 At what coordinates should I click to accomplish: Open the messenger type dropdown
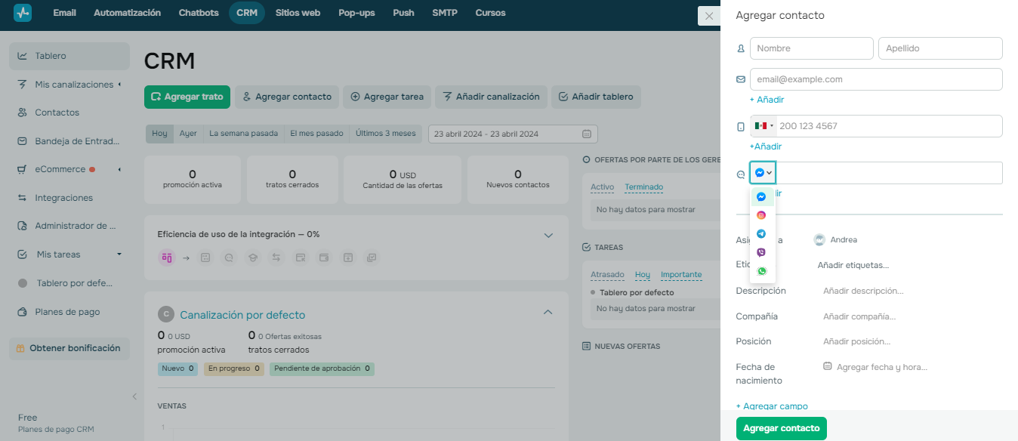point(762,173)
